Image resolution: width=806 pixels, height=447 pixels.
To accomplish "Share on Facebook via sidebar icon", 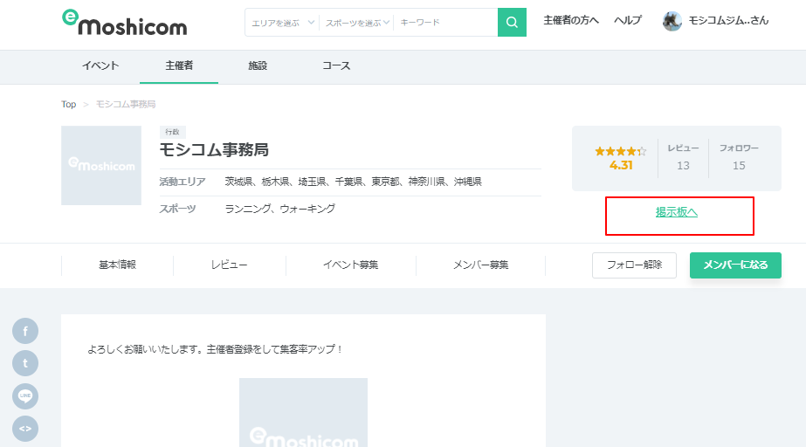I will pos(25,331).
